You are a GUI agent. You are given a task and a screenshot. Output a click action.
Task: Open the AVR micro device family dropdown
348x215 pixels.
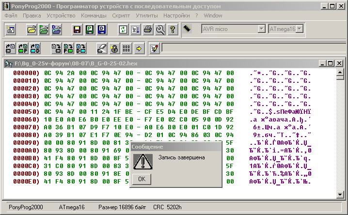pyautogui.click(x=262, y=29)
